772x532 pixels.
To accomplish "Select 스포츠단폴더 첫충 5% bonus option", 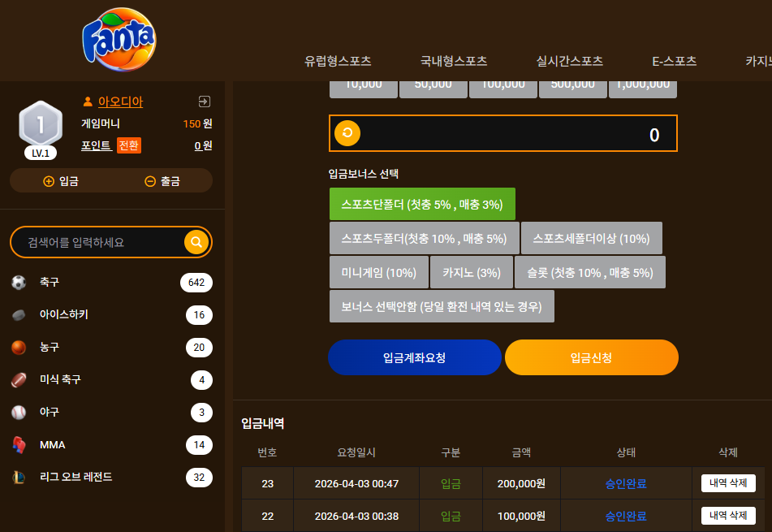I will [x=422, y=204].
